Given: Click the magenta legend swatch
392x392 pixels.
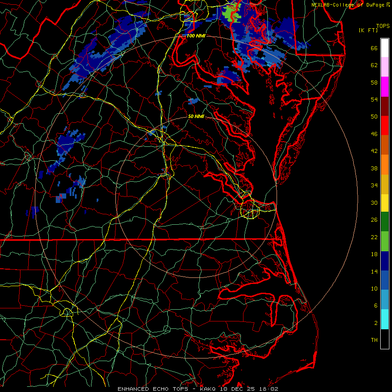Looking at the screenshot, I should click(385, 87).
